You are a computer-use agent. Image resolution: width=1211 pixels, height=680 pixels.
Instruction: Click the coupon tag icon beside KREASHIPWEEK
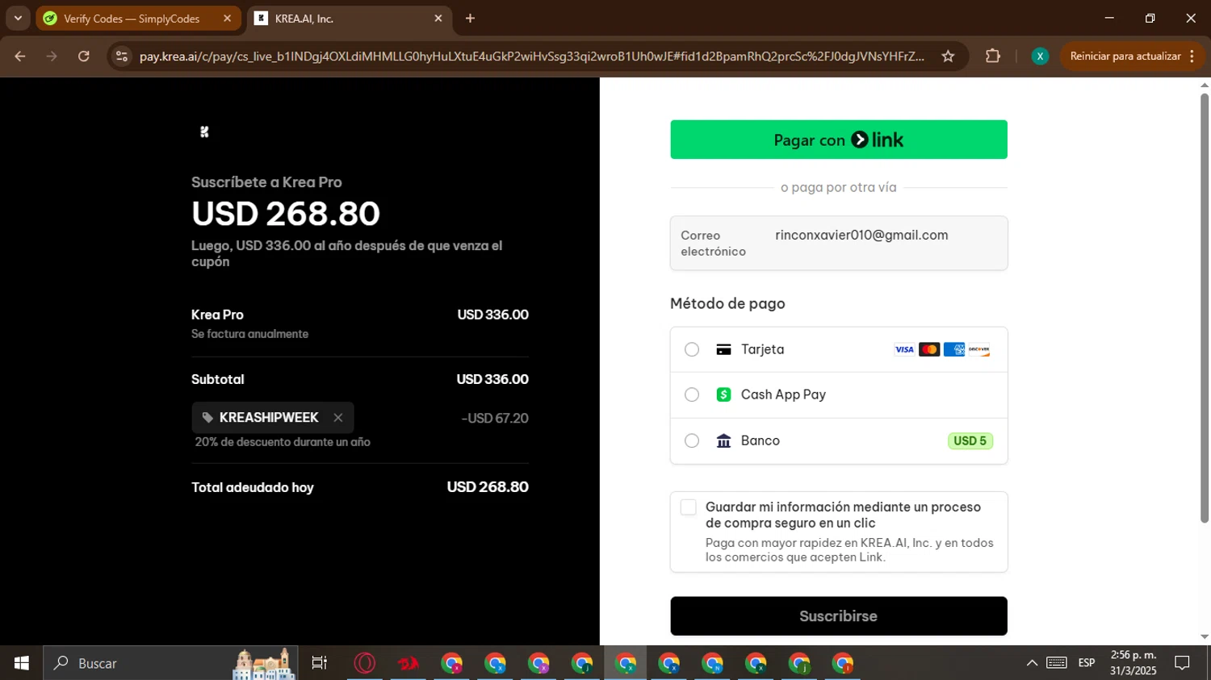coord(207,418)
